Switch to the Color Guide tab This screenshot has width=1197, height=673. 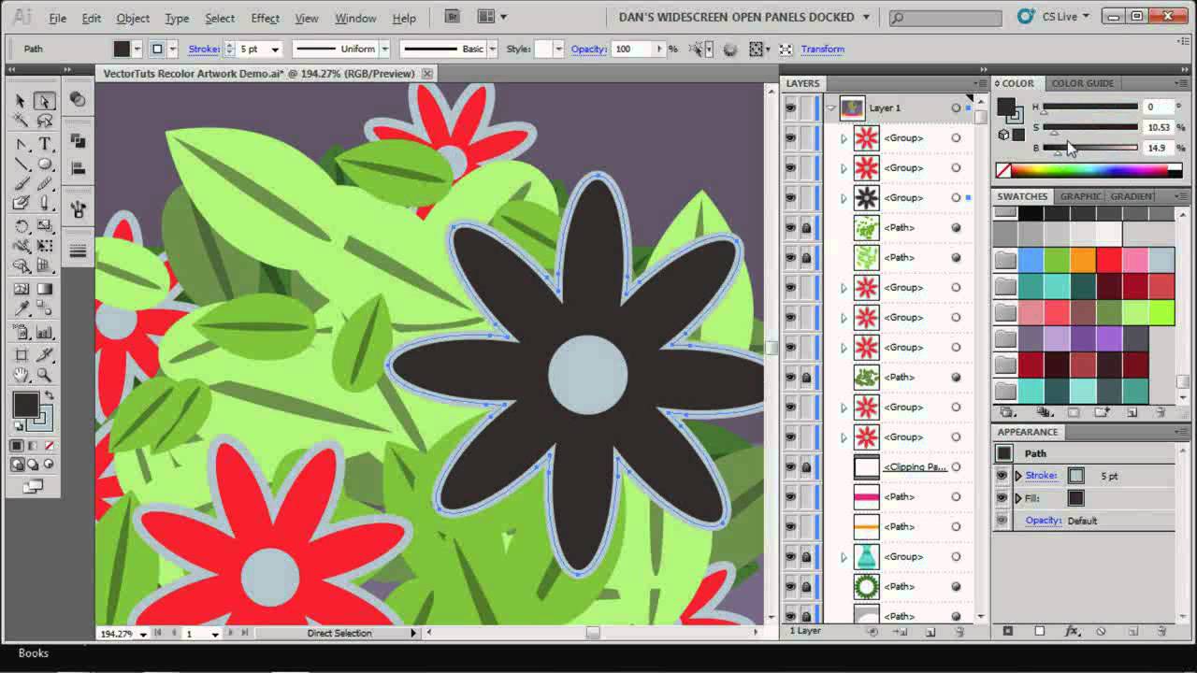click(1082, 83)
